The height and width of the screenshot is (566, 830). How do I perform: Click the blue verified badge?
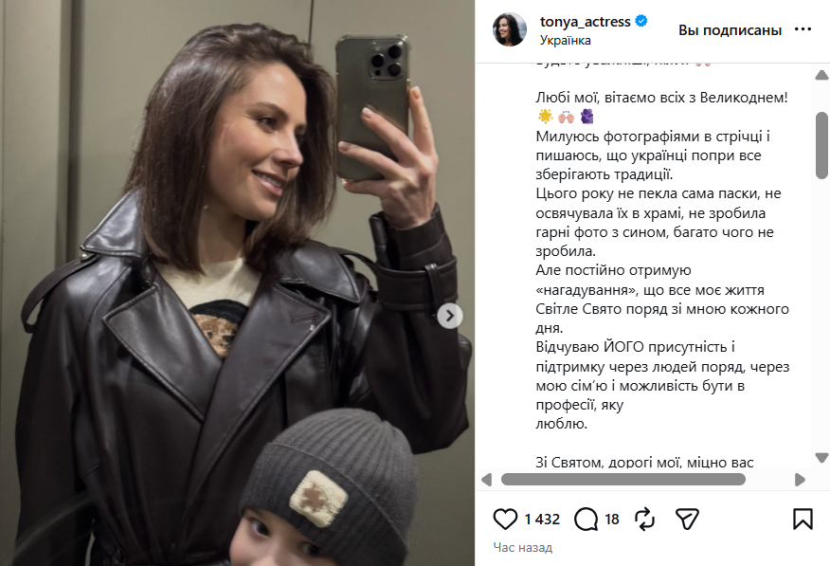pyautogui.click(x=641, y=21)
